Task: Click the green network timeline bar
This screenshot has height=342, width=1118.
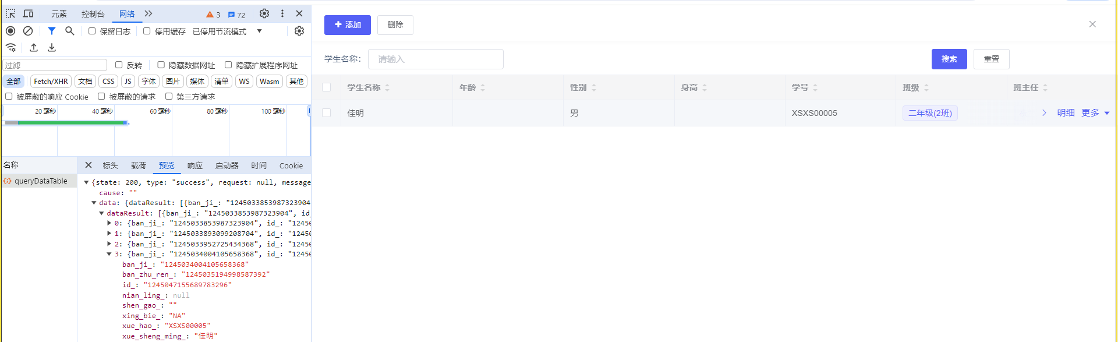Action: (70, 123)
